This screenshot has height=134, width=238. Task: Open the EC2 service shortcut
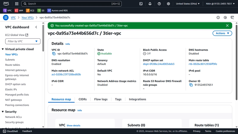coord(30,10)
